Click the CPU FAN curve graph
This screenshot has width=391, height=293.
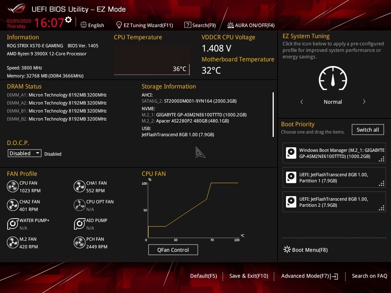[193, 210]
